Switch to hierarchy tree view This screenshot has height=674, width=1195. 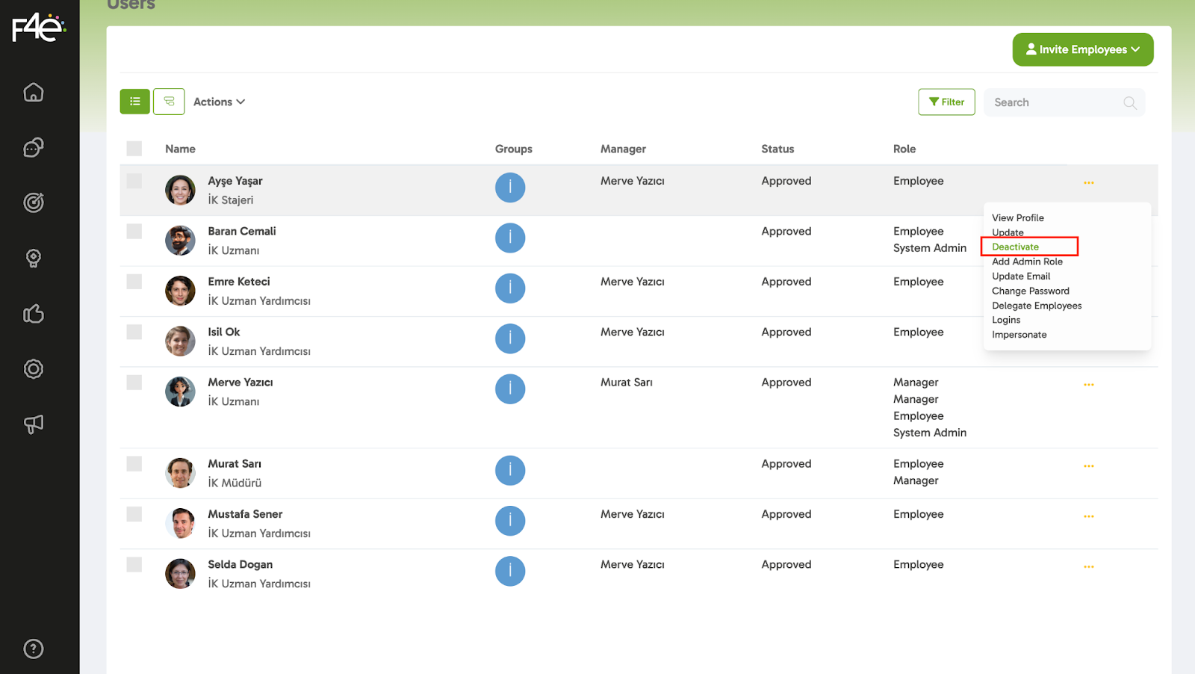click(x=169, y=102)
